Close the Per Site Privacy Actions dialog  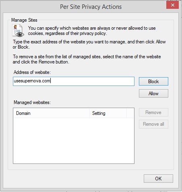[x=172, y=5]
